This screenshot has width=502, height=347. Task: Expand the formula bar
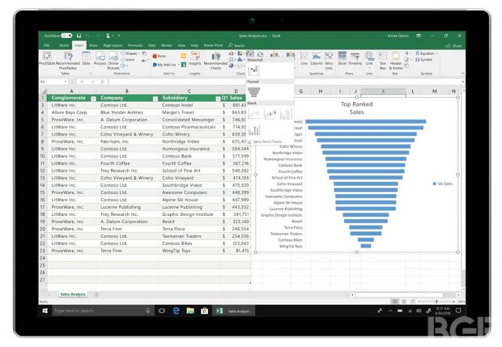[463, 82]
